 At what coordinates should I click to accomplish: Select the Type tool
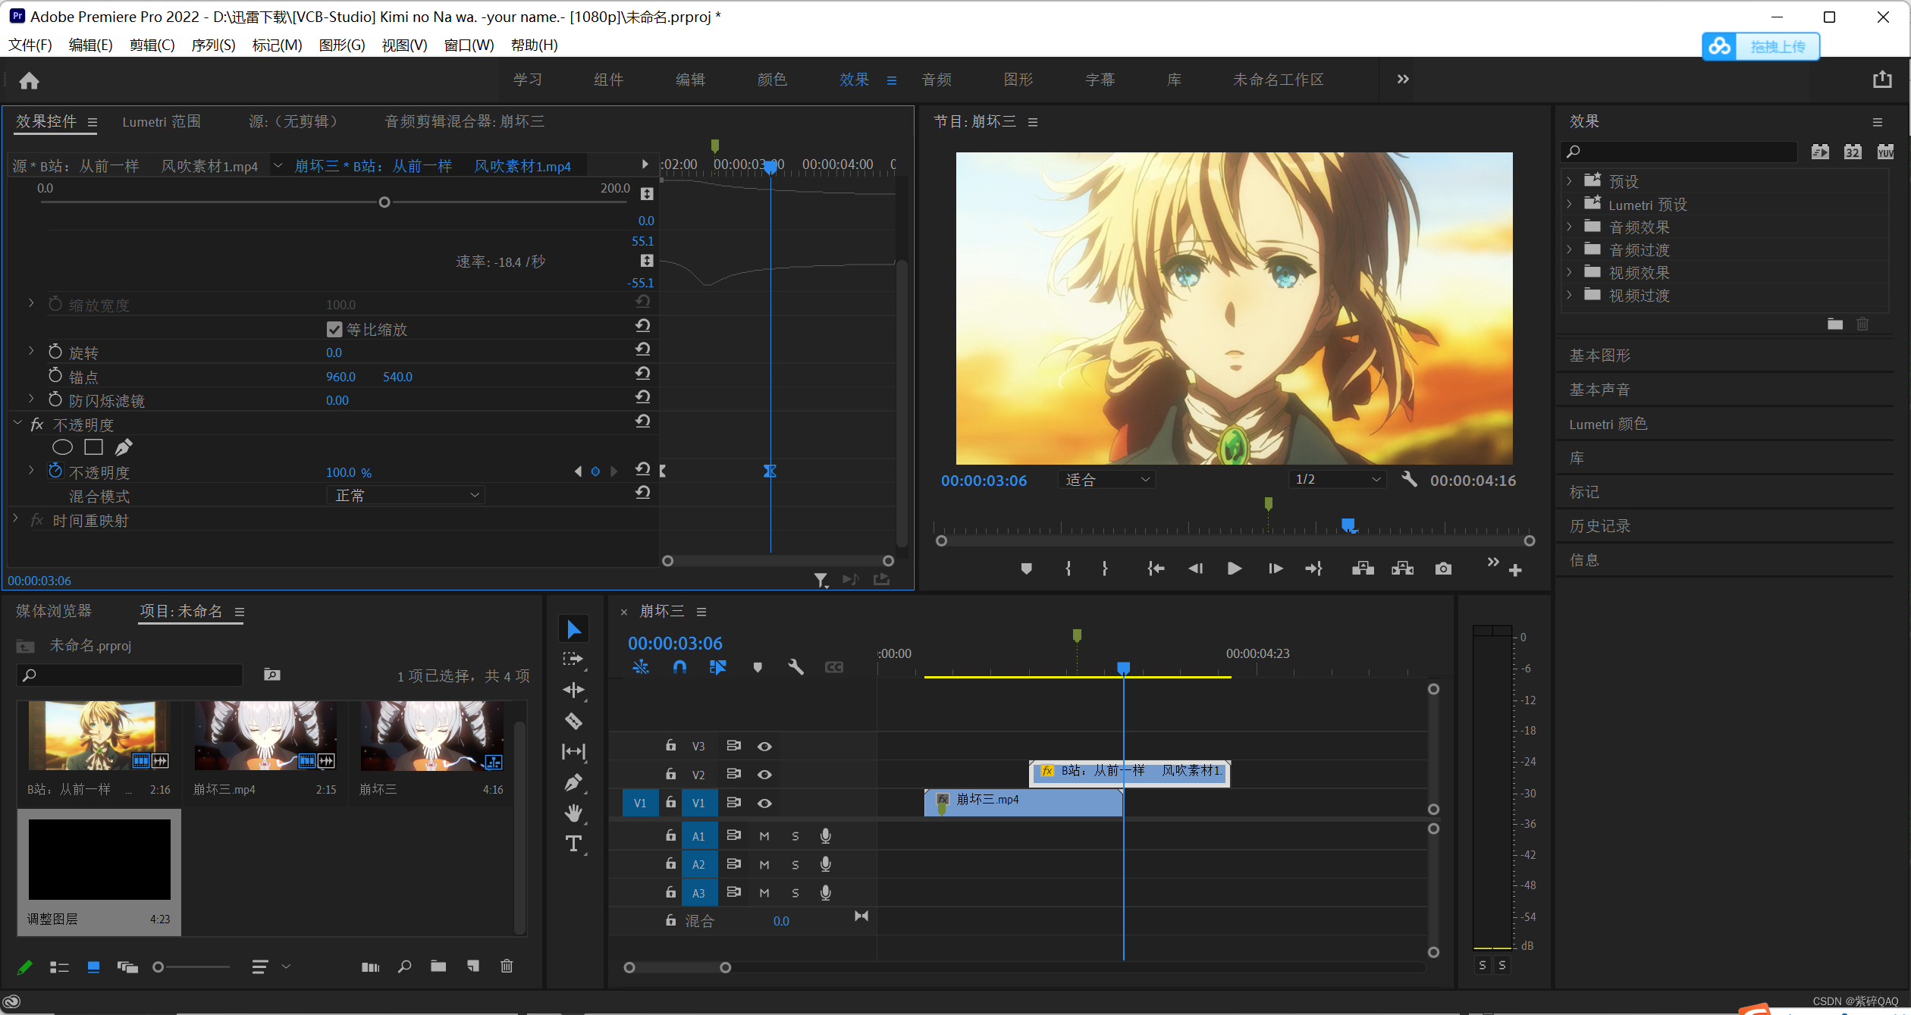tap(574, 844)
